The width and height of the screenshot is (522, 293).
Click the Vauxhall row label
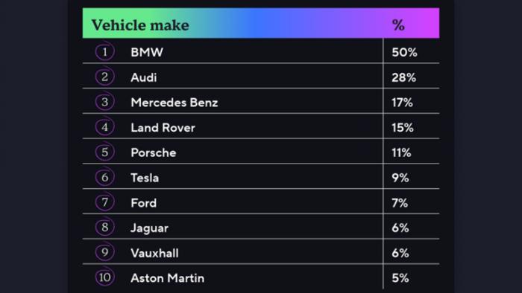(x=154, y=253)
